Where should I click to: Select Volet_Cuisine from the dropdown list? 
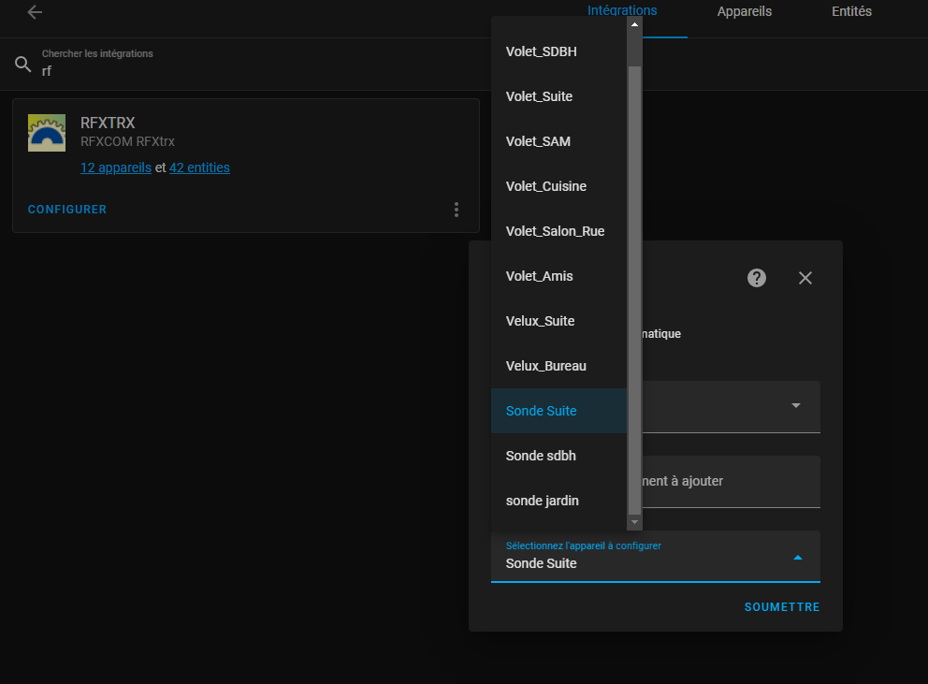[x=546, y=186]
